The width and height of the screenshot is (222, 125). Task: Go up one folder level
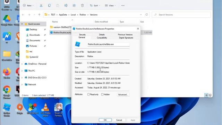pos(39,15)
